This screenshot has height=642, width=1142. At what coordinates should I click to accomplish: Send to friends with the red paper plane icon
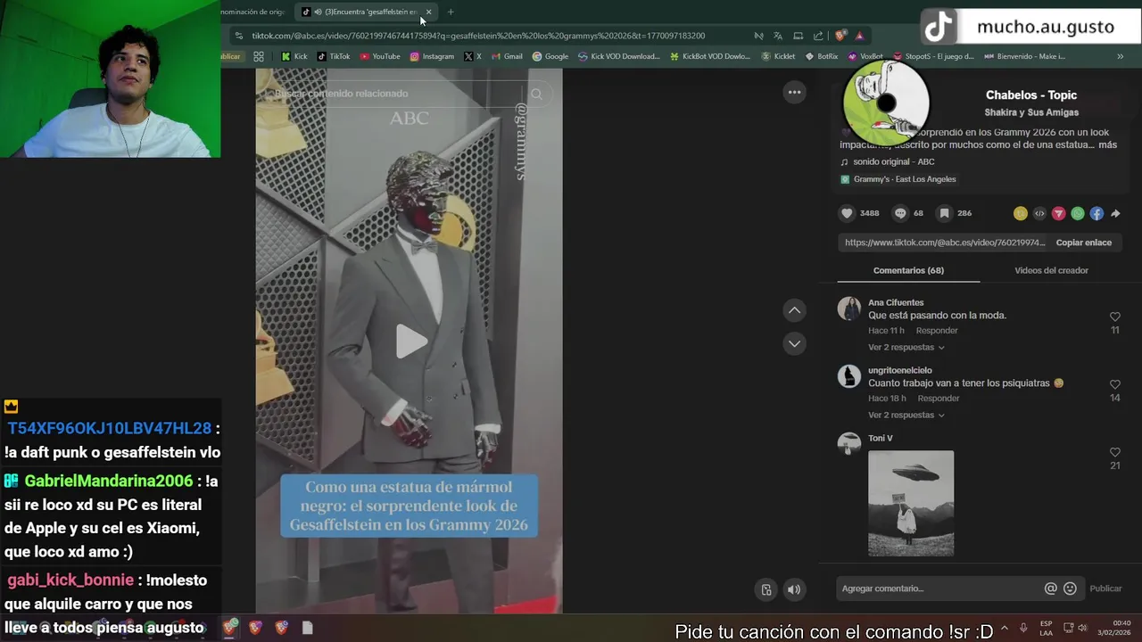tap(1058, 213)
